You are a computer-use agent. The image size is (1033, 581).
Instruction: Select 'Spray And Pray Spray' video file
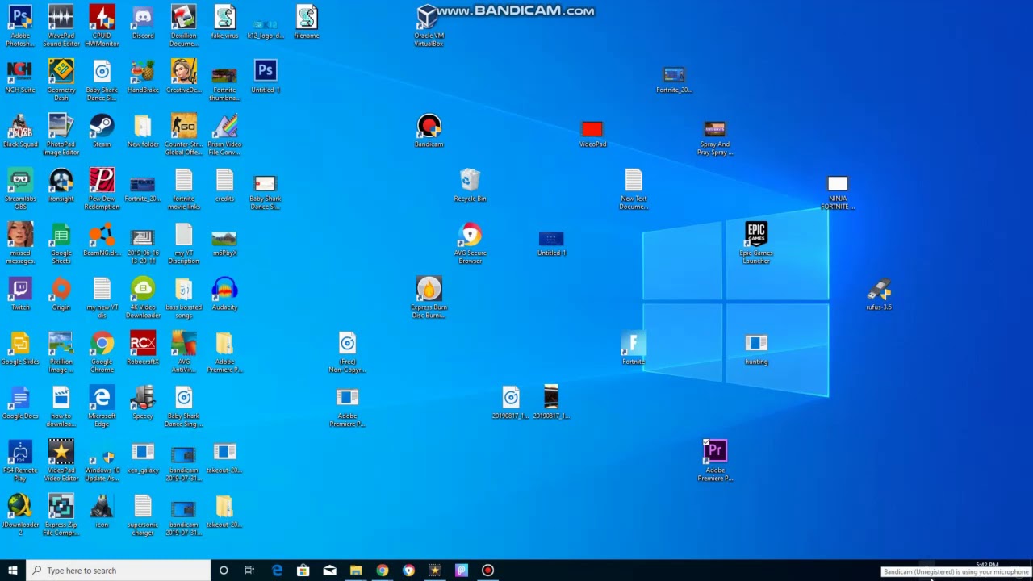click(x=715, y=138)
